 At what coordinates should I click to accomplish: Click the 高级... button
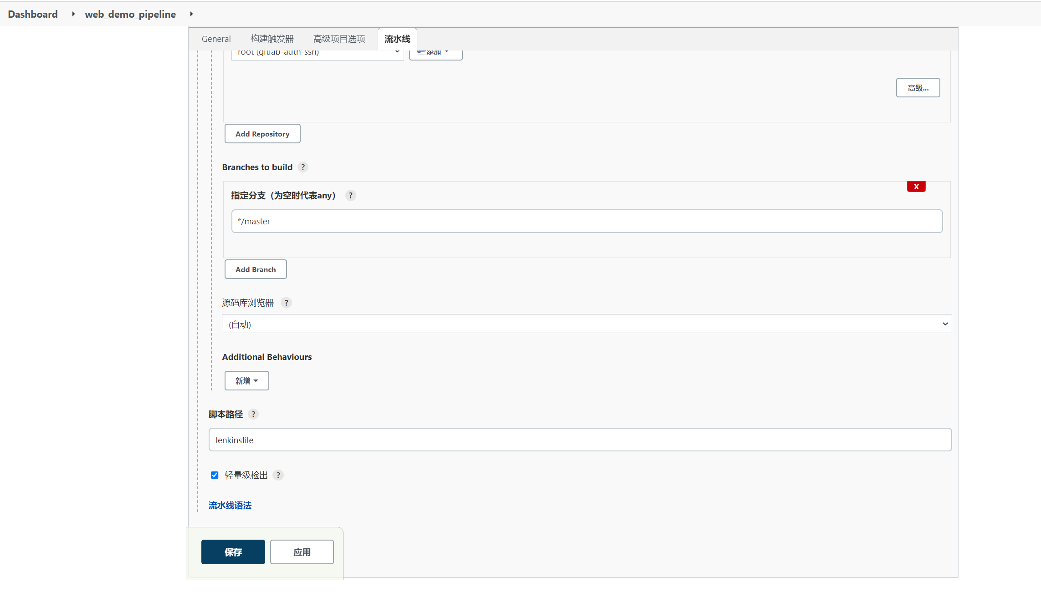918,88
